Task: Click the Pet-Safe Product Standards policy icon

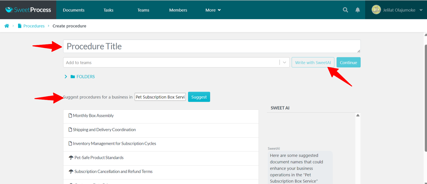Action: pos(71,158)
